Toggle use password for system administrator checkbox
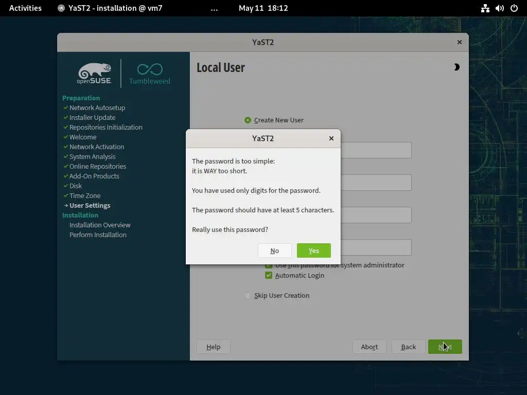 (x=269, y=266)
